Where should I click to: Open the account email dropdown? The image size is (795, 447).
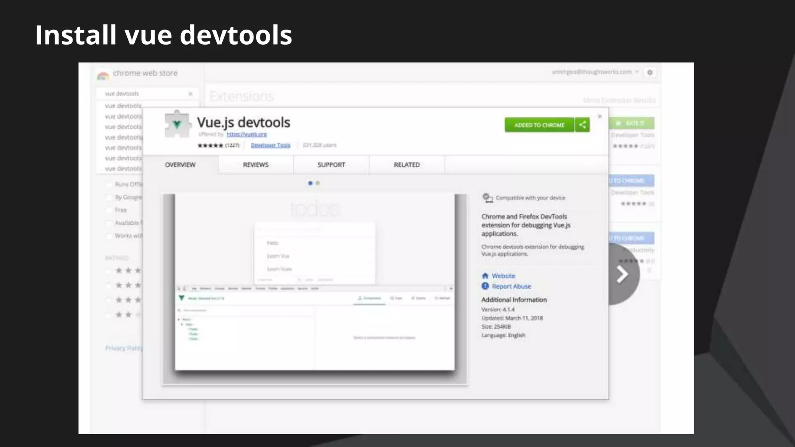coord(595,72)
